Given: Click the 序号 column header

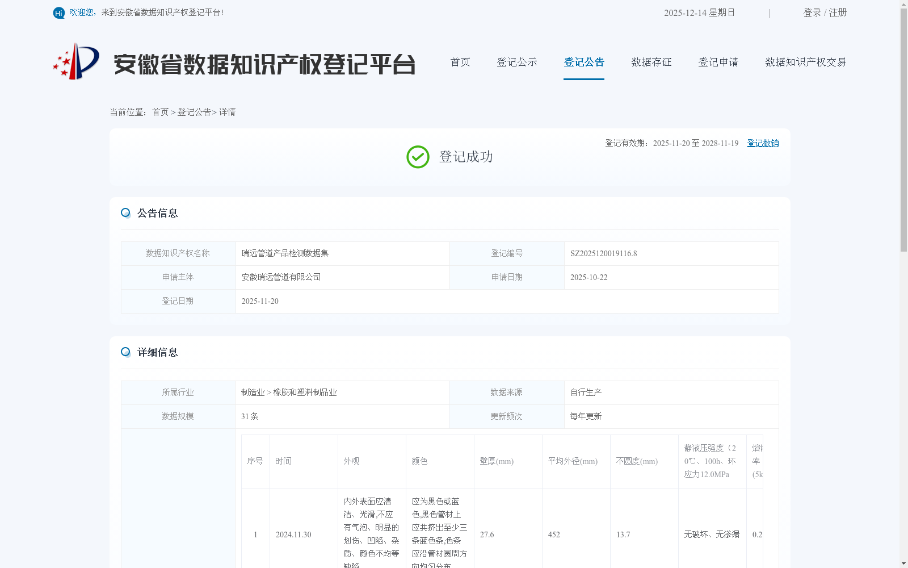Looking at the screenshot, I should 255,461.
